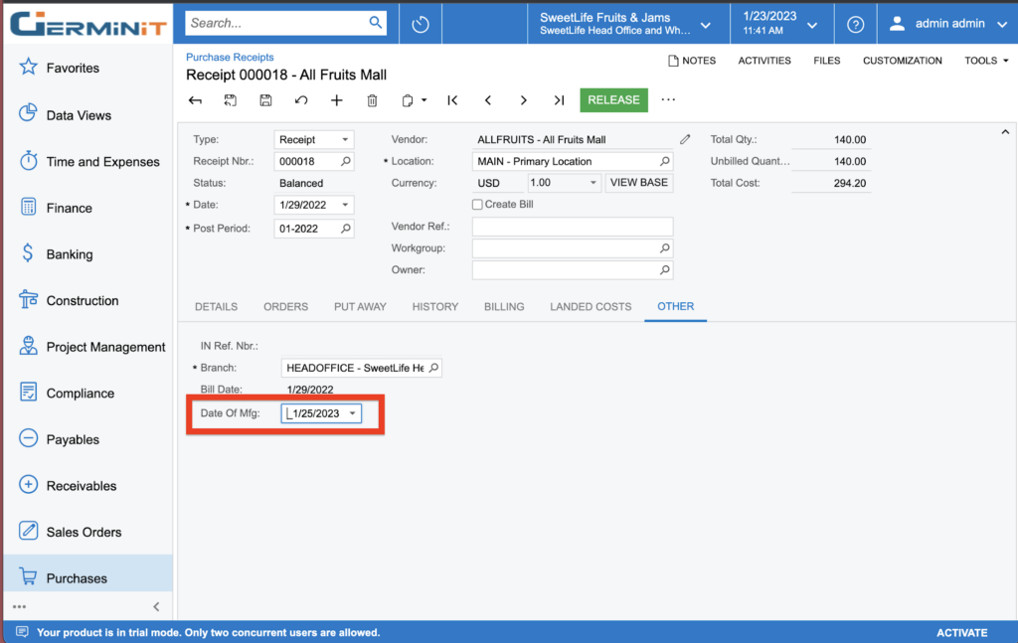Switch to the LANDED COSTS tab
Viewport: 1018px width, 643px height.
click(x=591, y=307)
